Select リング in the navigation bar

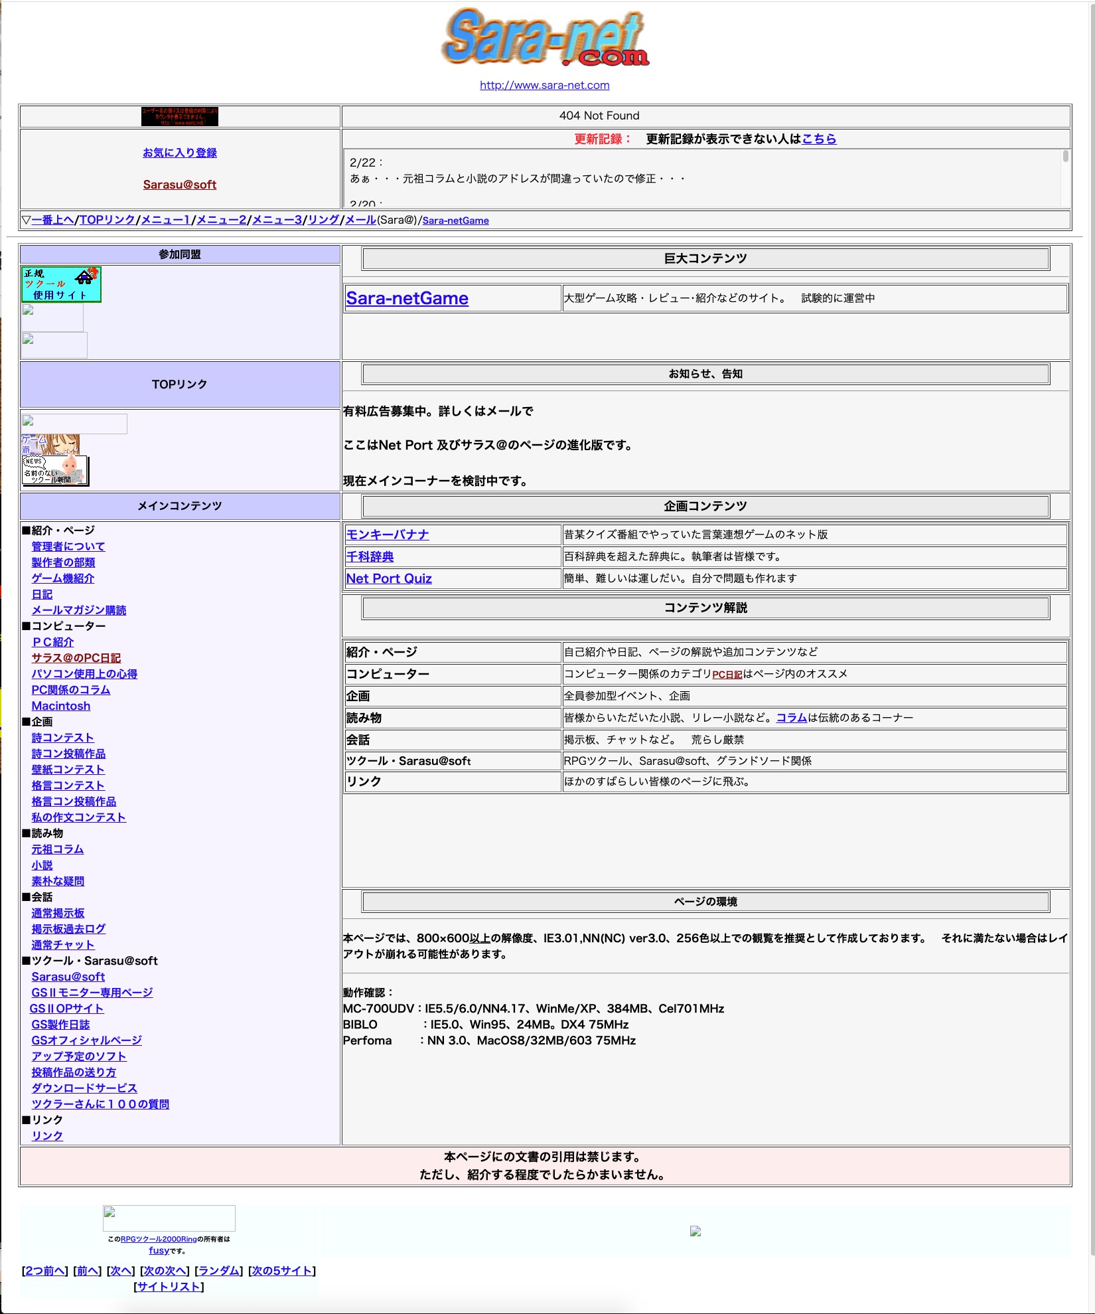[324, 220]
